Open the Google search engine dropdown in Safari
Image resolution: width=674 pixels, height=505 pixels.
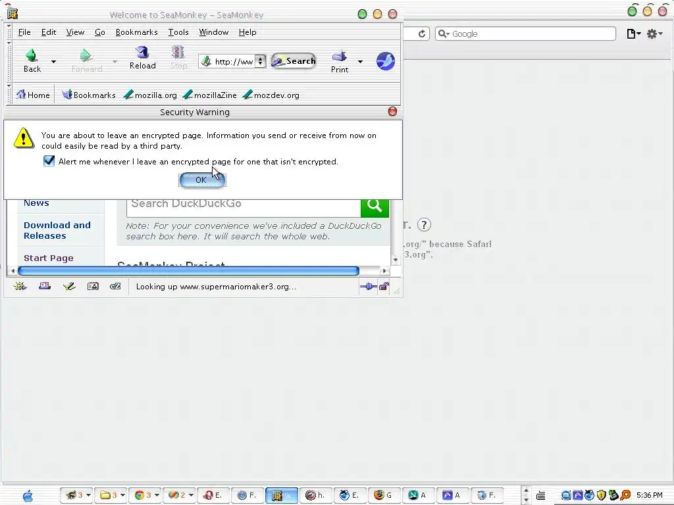[x=444, y=34]
